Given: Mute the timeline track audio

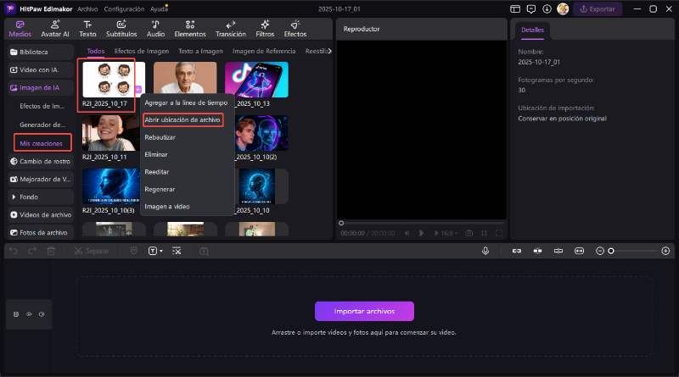Looking at the screenshot, I should tap(41, 314).
